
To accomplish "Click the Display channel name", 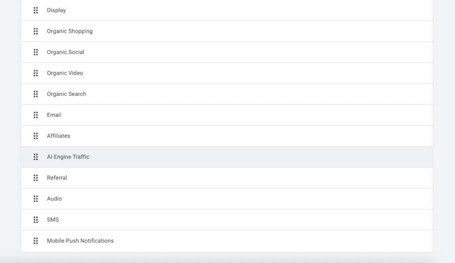I will coord(56,10).
